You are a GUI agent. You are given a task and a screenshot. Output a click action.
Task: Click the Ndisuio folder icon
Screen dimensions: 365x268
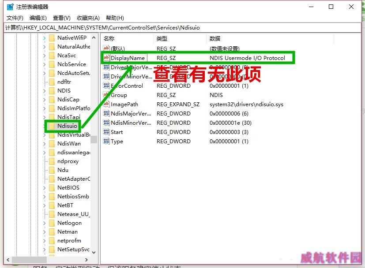(52, 126)
